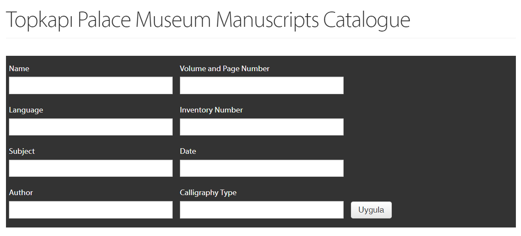
Task: Focus the Volume and Page Number field
Action: [x=261, y=86]
